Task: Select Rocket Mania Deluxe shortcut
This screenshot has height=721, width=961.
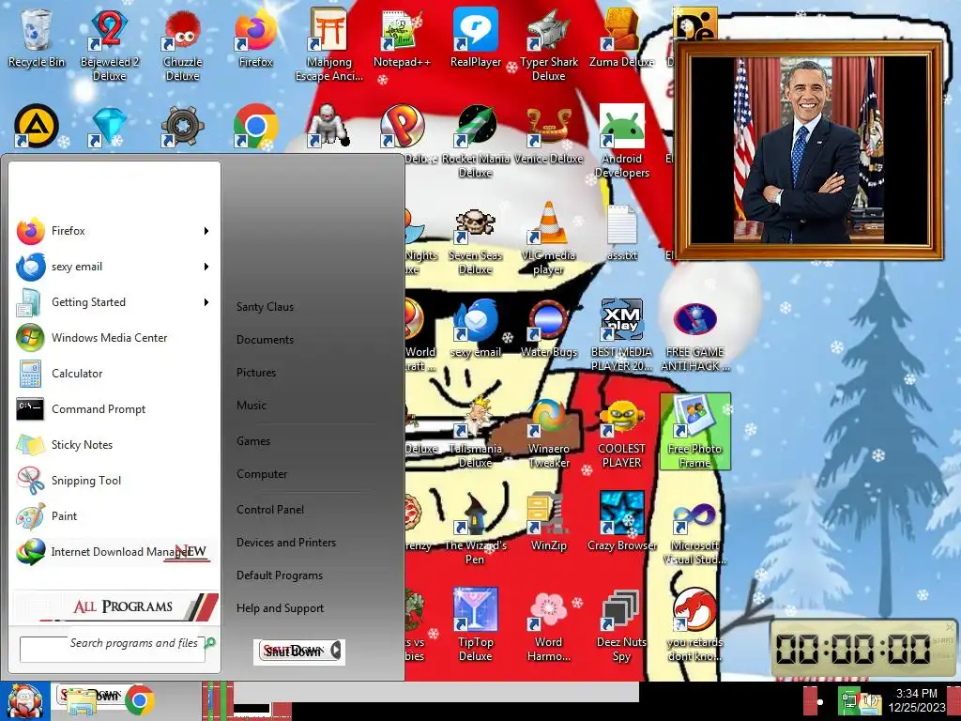Action: (x=476, y=143)
